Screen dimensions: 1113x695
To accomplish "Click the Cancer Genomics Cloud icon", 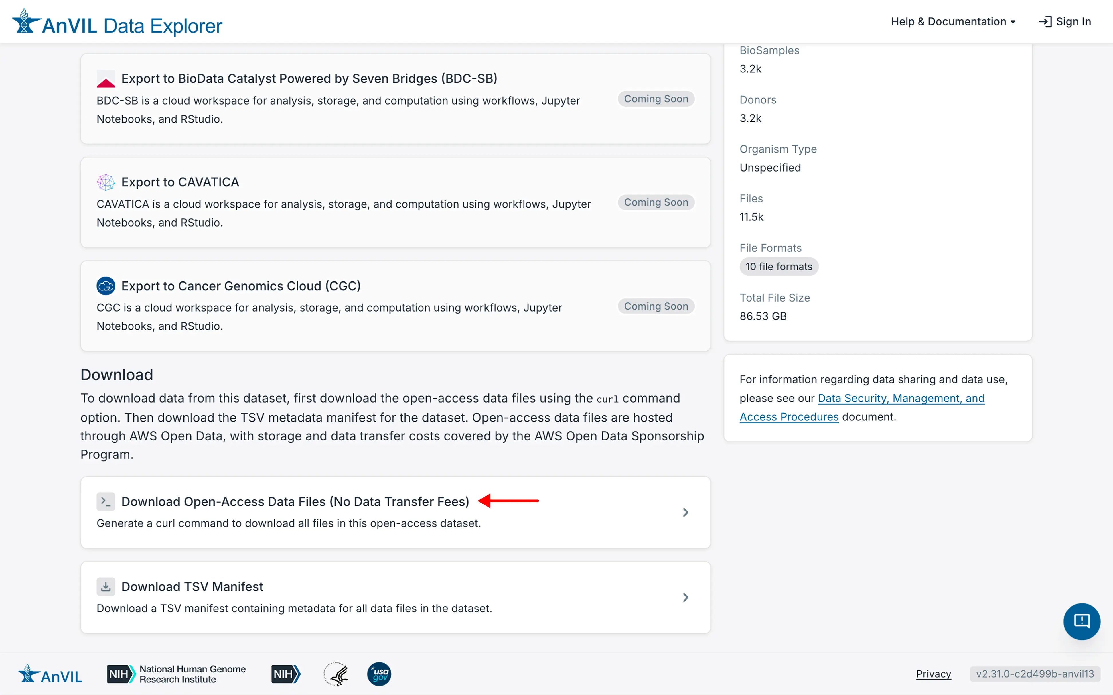I will tap(106, 286).
